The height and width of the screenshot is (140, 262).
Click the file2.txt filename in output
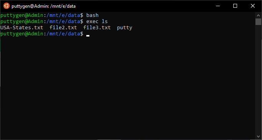[x=63, y=28]
